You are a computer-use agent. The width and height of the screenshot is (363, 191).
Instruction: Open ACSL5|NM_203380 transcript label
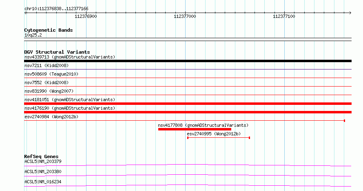tap(43, 171)
